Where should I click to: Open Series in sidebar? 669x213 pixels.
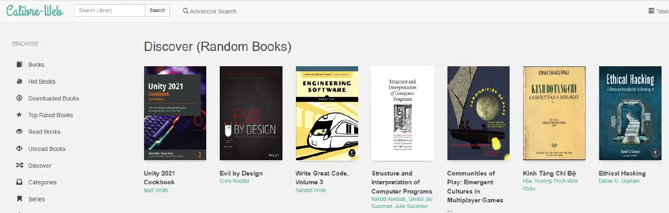click(37, 199)
